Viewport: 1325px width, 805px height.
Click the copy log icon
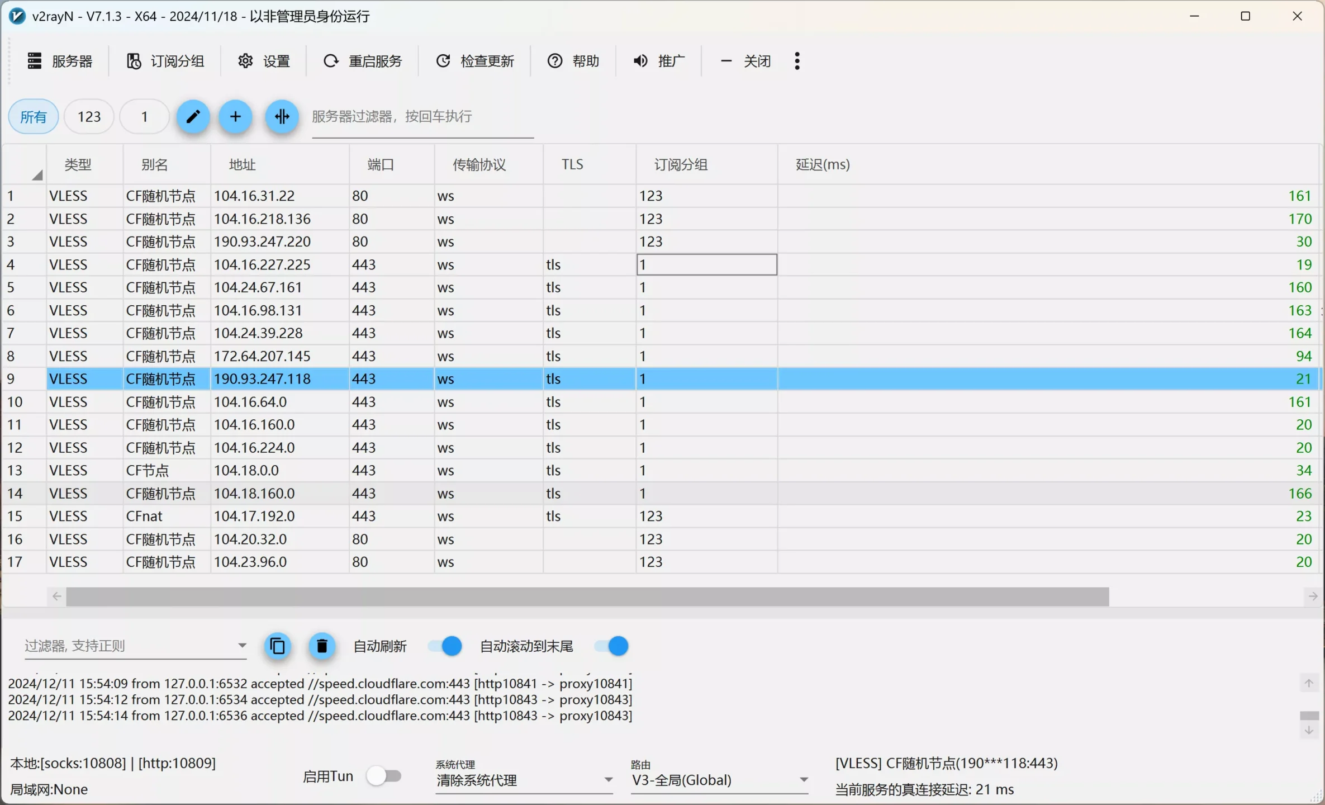pos(278,646)
